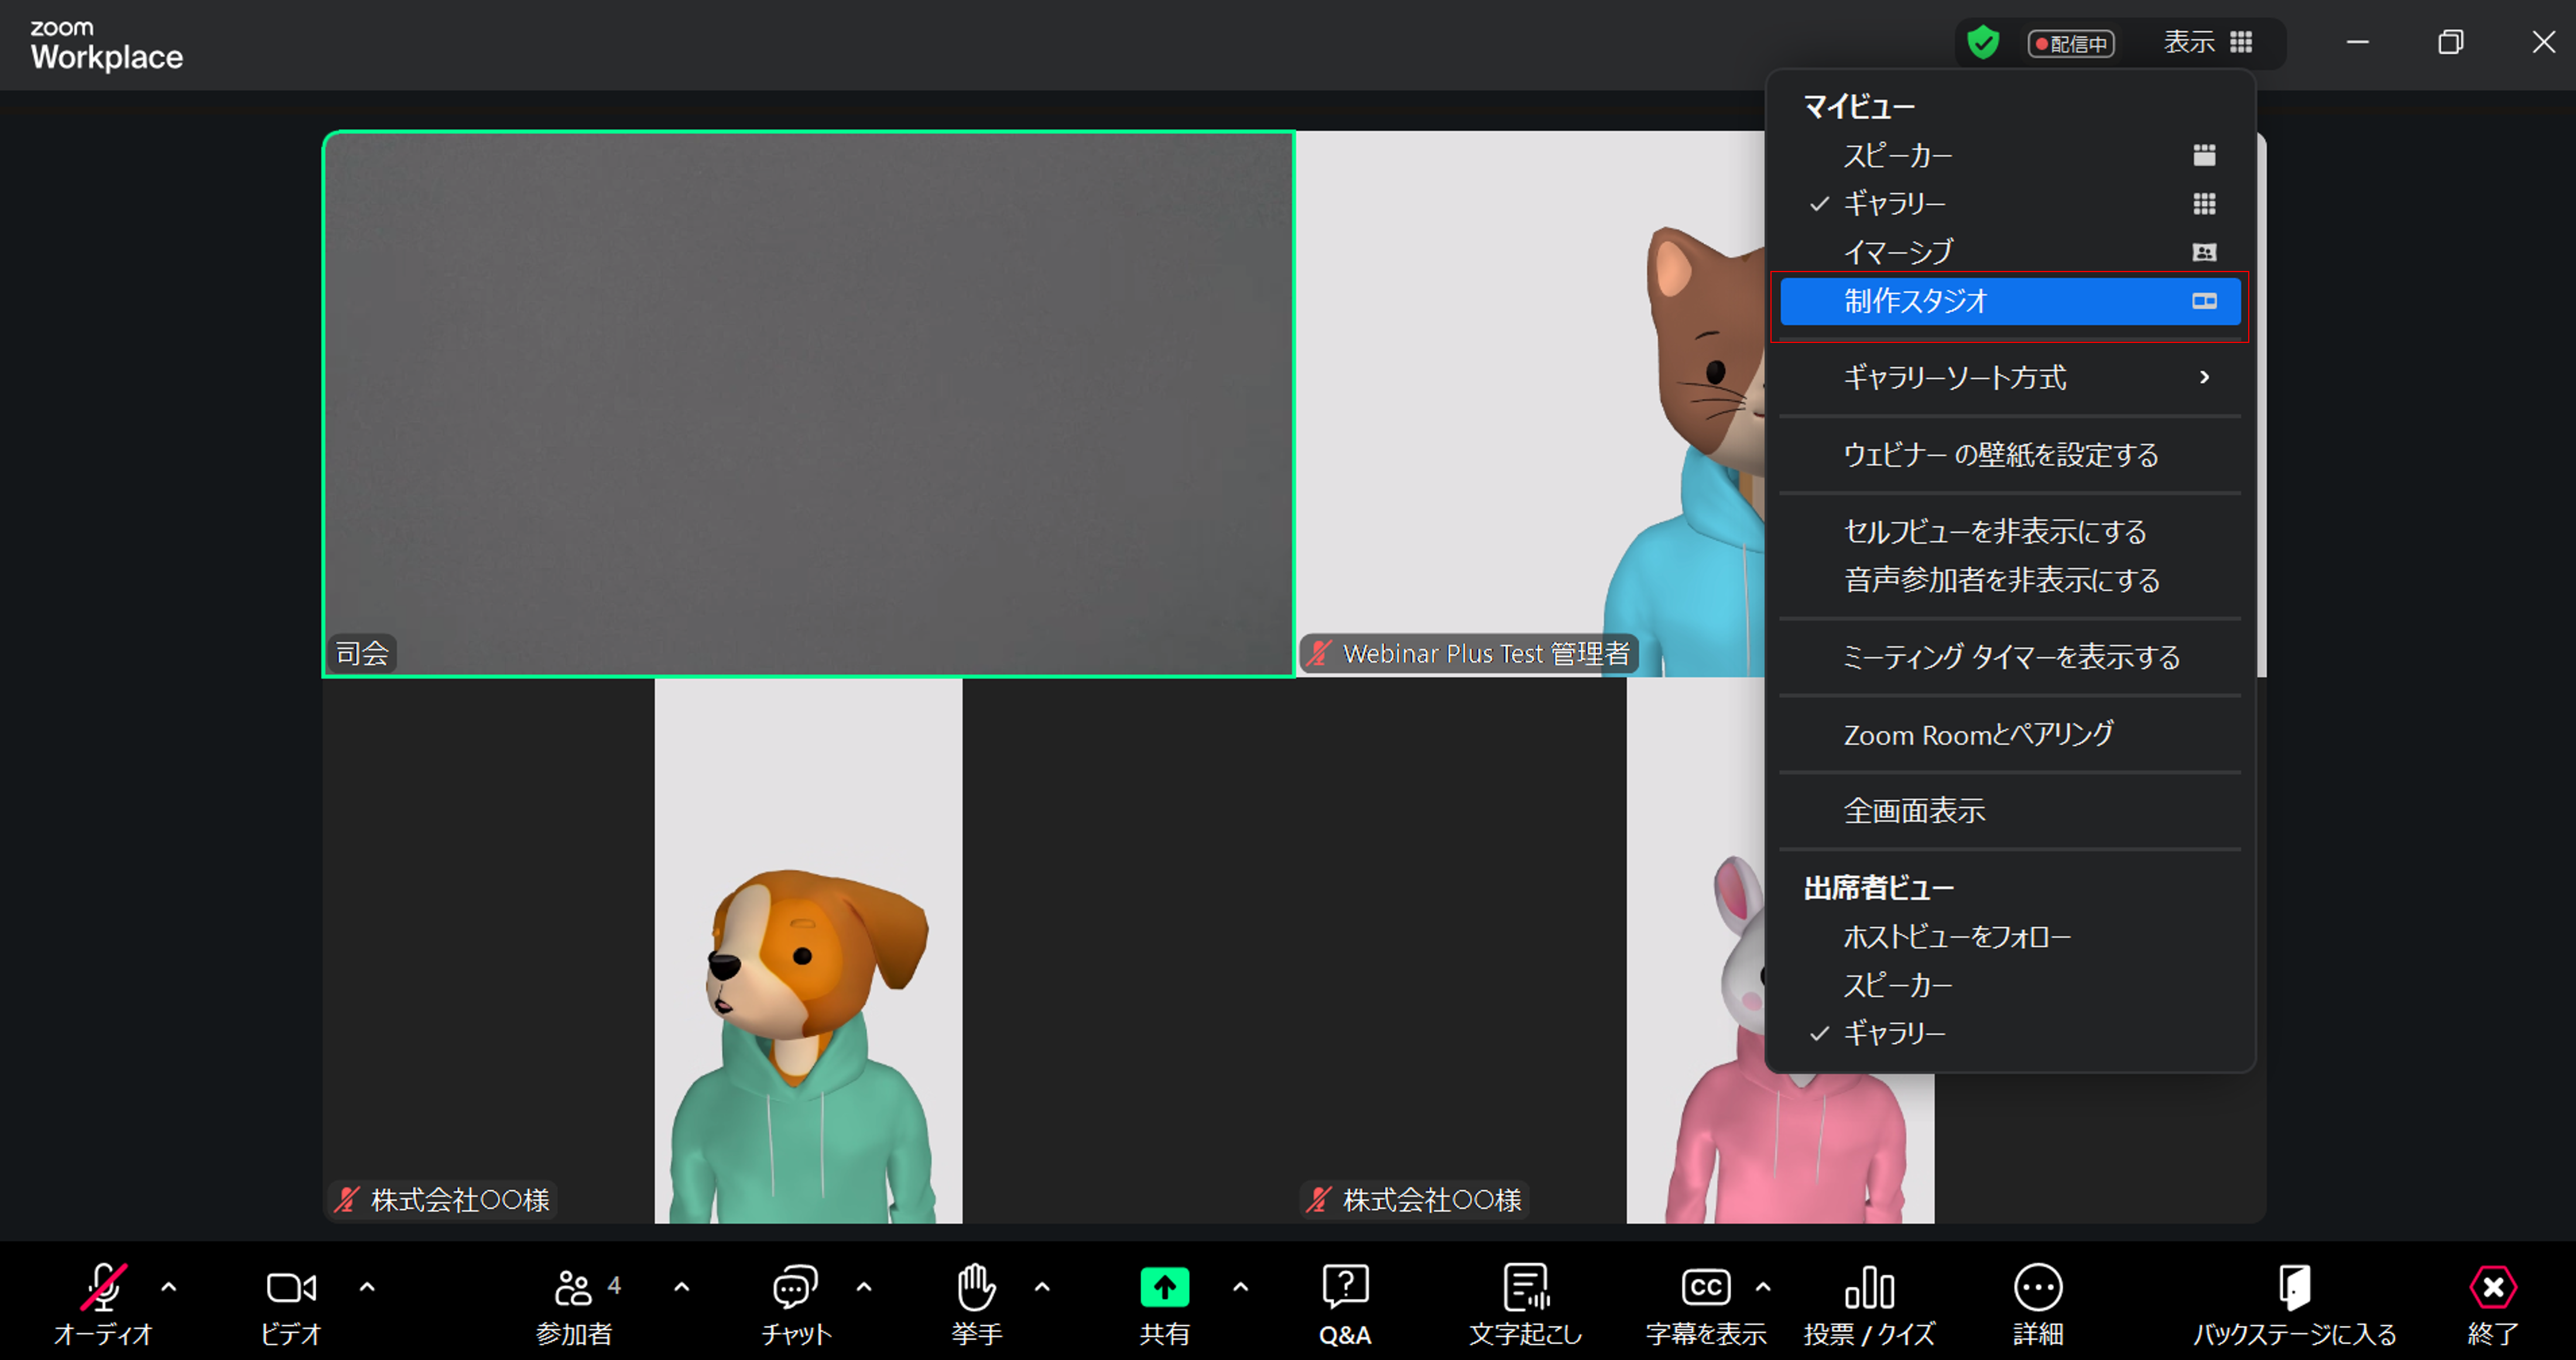Select checked ギャラリー under マイビュー
The image size is (2576, 1360).
tap(2010, 204)
